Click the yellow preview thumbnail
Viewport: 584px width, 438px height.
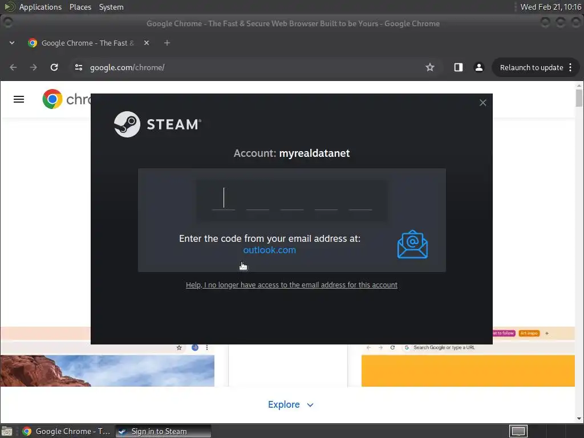point(468,371)
